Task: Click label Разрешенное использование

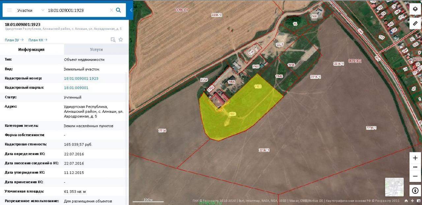Action: point(32,201)
